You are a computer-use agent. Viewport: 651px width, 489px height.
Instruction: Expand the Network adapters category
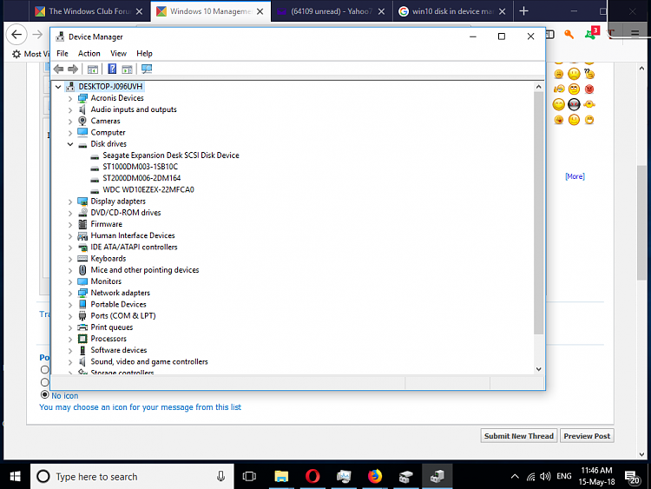click(x=70, y=294)
